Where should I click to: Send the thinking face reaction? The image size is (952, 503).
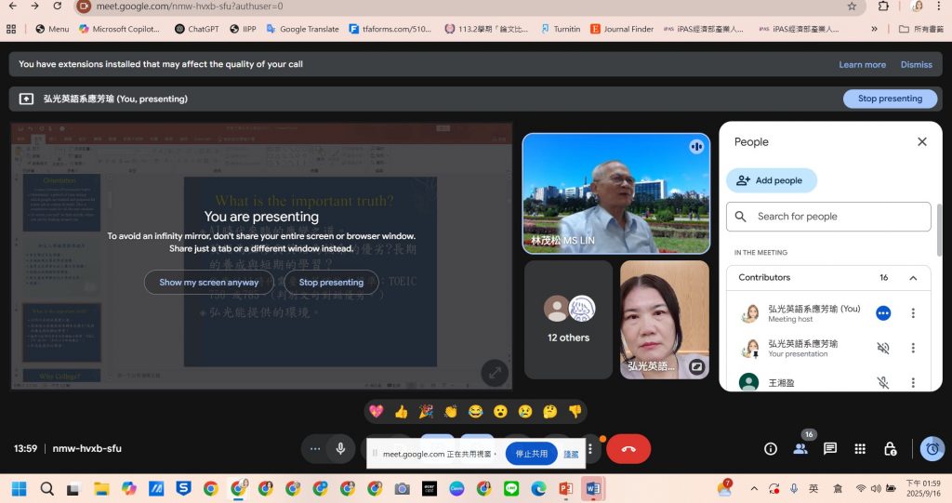[550, 411]
